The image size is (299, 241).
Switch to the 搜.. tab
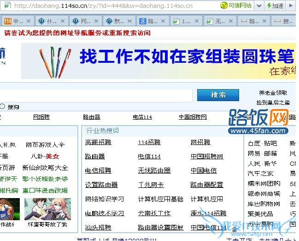(283, 21)
